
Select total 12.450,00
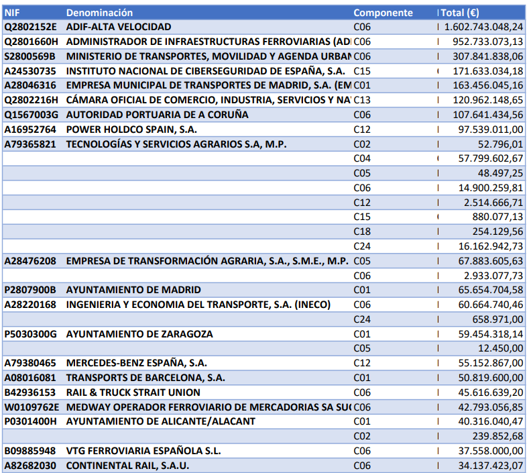500,348
